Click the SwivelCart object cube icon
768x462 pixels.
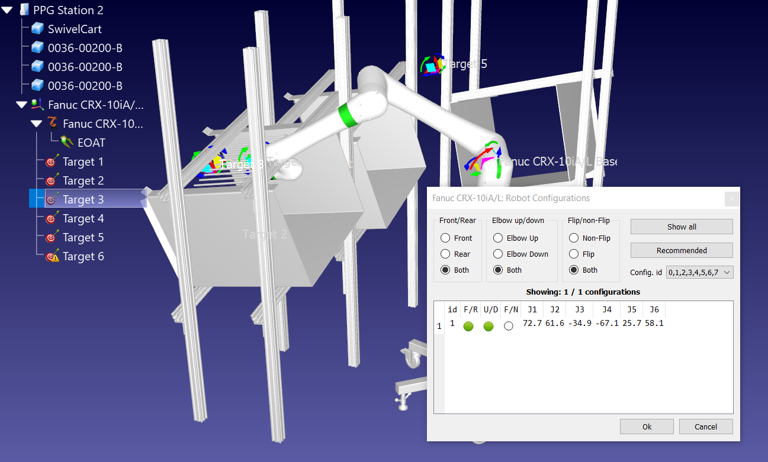[38, 29]
